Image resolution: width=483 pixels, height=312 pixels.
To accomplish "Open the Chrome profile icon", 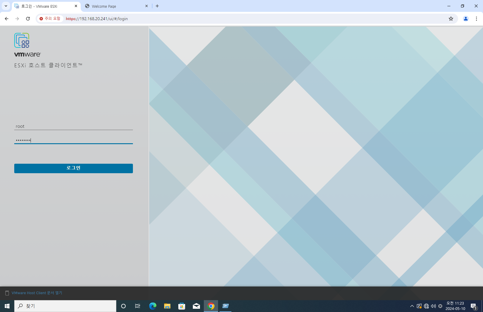I will coord(466,19).
